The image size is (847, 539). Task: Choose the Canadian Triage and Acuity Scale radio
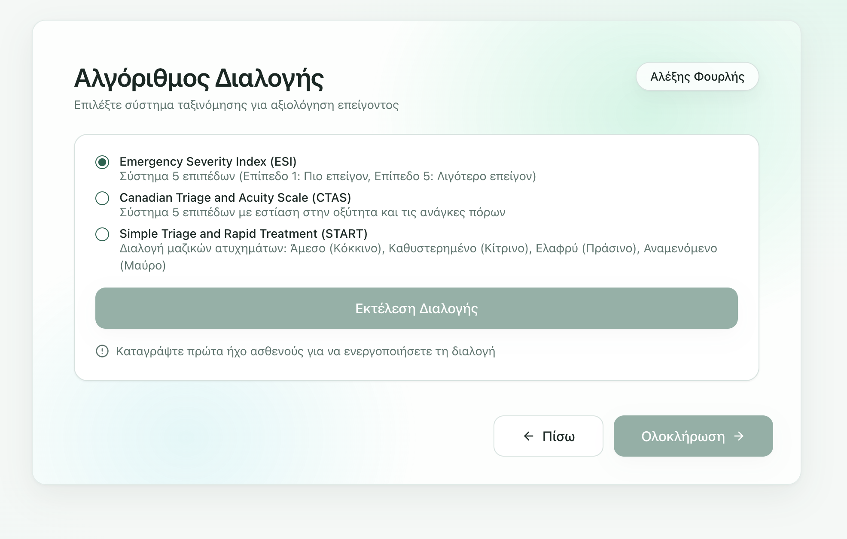(102, 198)
